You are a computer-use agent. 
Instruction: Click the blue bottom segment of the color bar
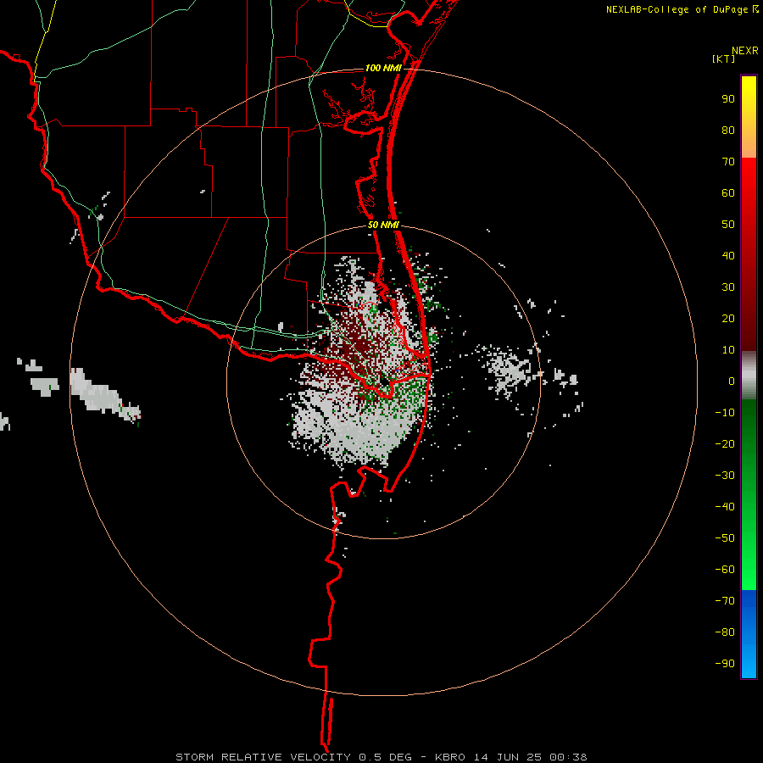coord(749,634)
